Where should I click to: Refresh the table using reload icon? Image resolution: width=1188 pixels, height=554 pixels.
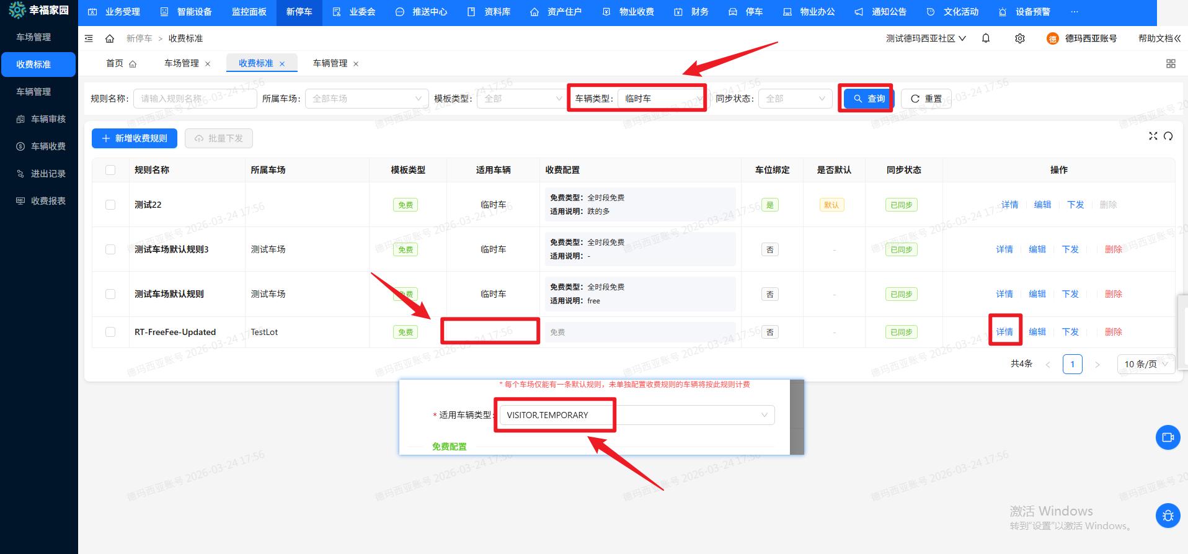1168,136
